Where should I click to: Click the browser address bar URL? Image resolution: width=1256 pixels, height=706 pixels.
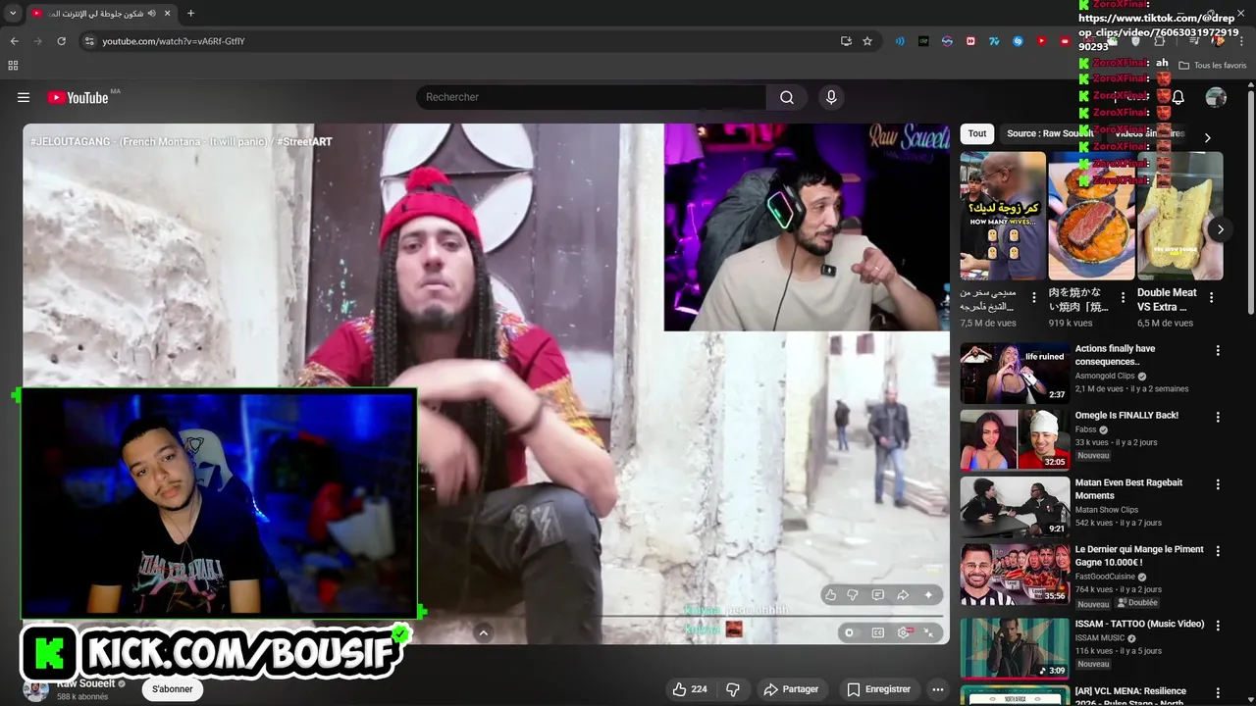(x=174, y=41)
